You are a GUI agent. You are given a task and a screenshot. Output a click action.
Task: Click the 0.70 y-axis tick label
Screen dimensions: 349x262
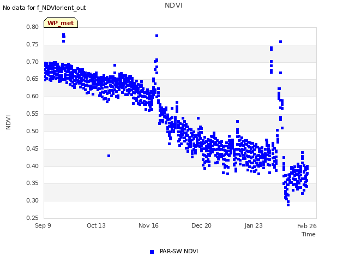[33, 62]
